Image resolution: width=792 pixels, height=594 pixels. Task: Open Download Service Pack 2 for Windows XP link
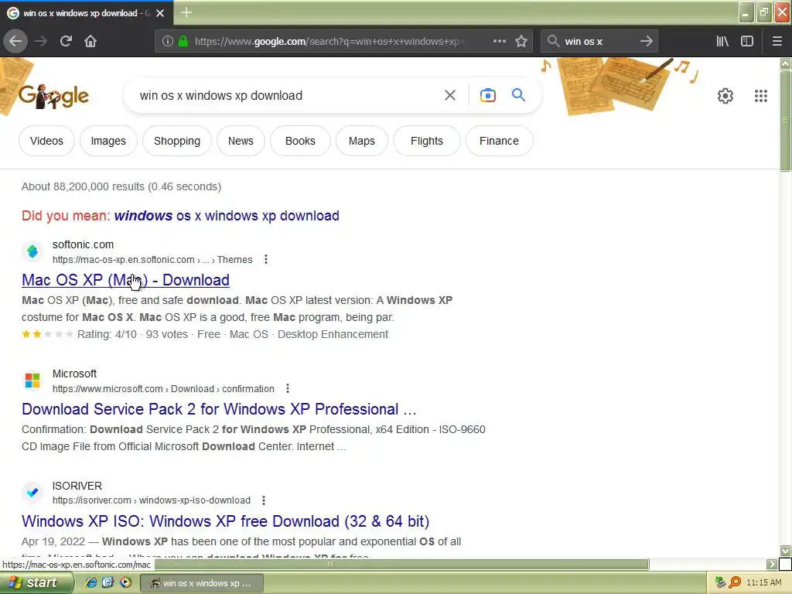[x=219, y=409]
